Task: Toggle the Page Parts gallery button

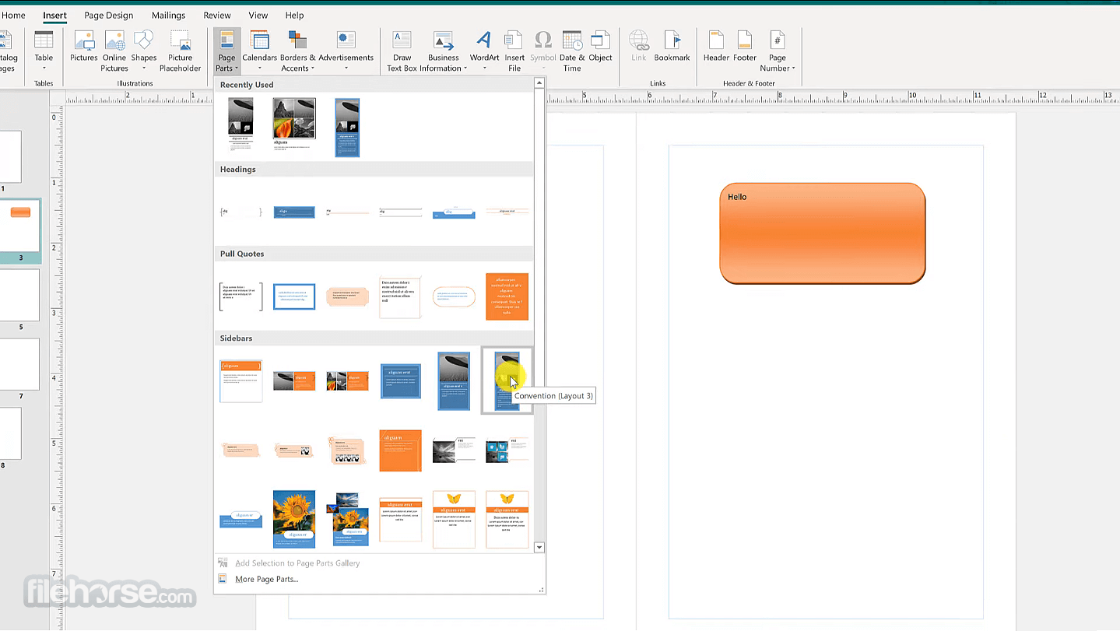Action: click(x=226, y=51)
